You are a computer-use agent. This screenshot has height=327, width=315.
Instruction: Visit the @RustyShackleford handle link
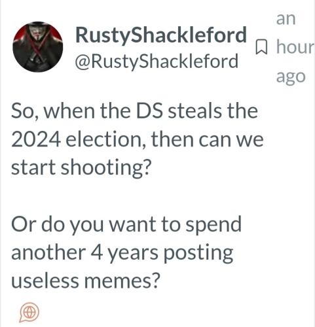tap(157, 61)
